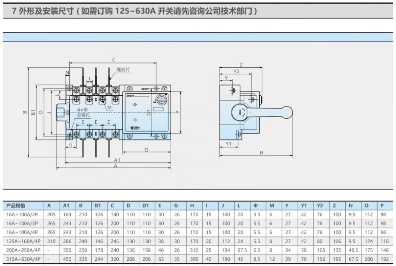Screen dimensions: 396x266
Task: Click the dimension letter H below the side view
Action: coord(261,153)
